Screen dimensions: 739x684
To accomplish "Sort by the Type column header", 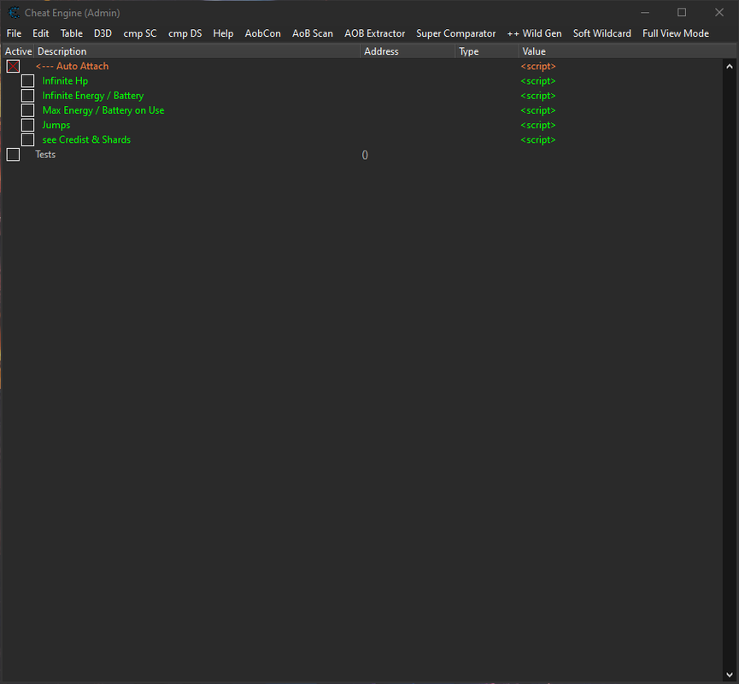I will [x=487, y=51].
